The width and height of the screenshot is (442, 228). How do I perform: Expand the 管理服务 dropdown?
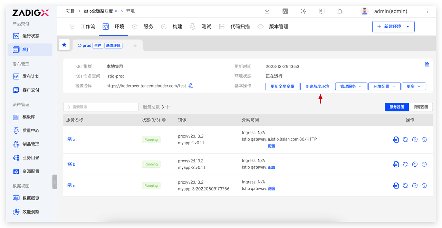point(351,86)
